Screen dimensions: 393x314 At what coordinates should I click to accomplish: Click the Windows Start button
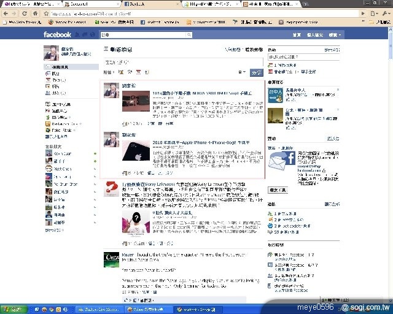pyautogui.click(x=11, y=309)
